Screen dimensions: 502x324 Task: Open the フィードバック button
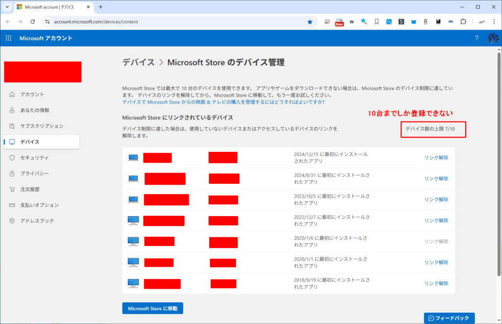pyautogui.click(x=449, y=318)
